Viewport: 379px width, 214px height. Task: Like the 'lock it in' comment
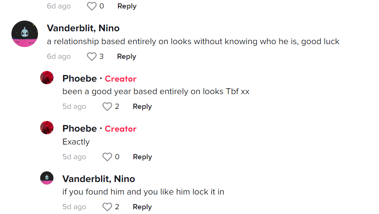click(x=107, y=207)
